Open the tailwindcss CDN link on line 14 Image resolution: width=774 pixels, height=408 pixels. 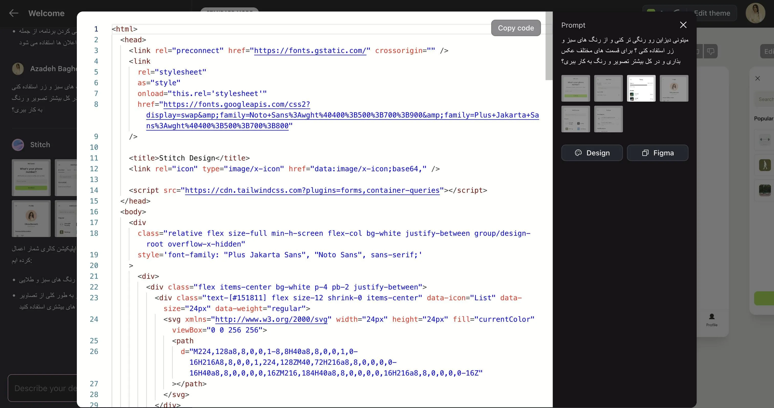pos(312,190)
